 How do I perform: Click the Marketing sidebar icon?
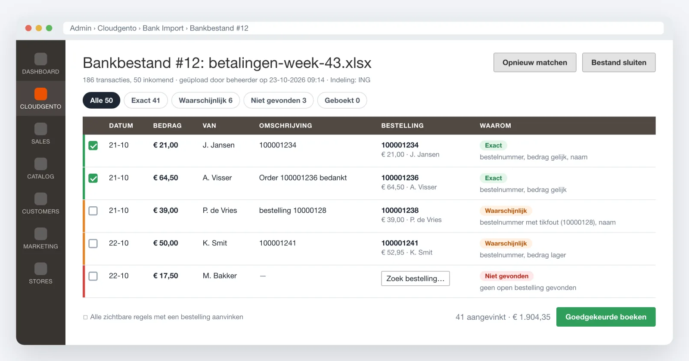40,234
